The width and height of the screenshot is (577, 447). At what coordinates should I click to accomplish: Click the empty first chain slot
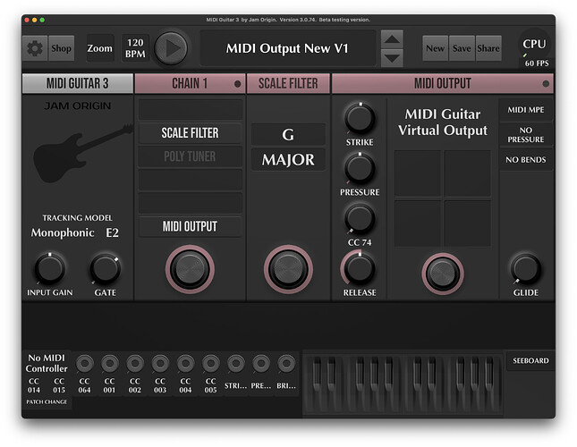[191, 109]
